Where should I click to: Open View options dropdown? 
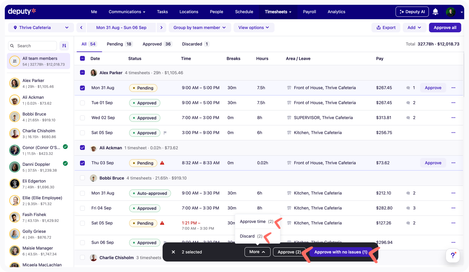[254, 28]
